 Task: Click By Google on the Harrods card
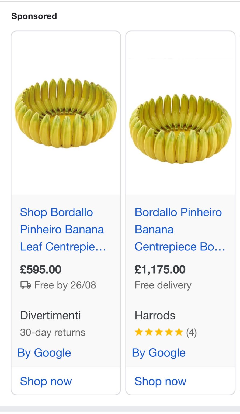159,353
